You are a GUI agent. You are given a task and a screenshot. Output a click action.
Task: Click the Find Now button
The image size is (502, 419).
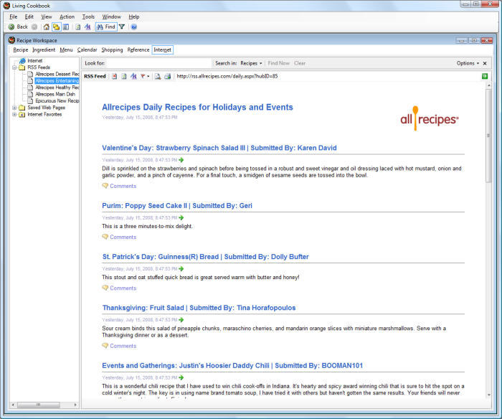click(x=278, y=63)
